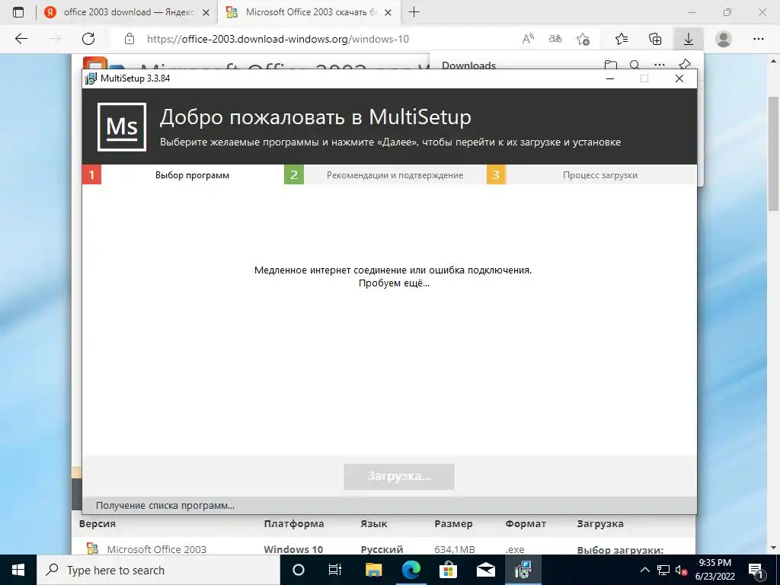Click the MultiSetup Ms logo
Screen dimensions: 780x585
coord(122,127)
